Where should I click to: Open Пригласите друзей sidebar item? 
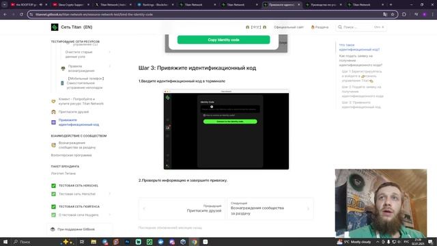pyautogui.click(x=74, y=112)
